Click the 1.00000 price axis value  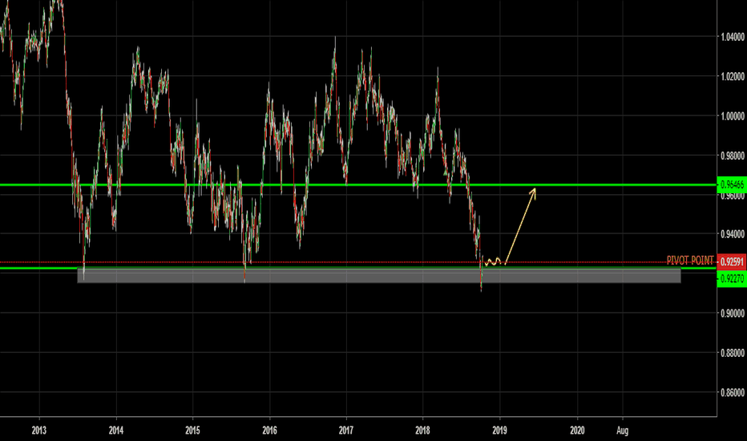coord(733,115)
